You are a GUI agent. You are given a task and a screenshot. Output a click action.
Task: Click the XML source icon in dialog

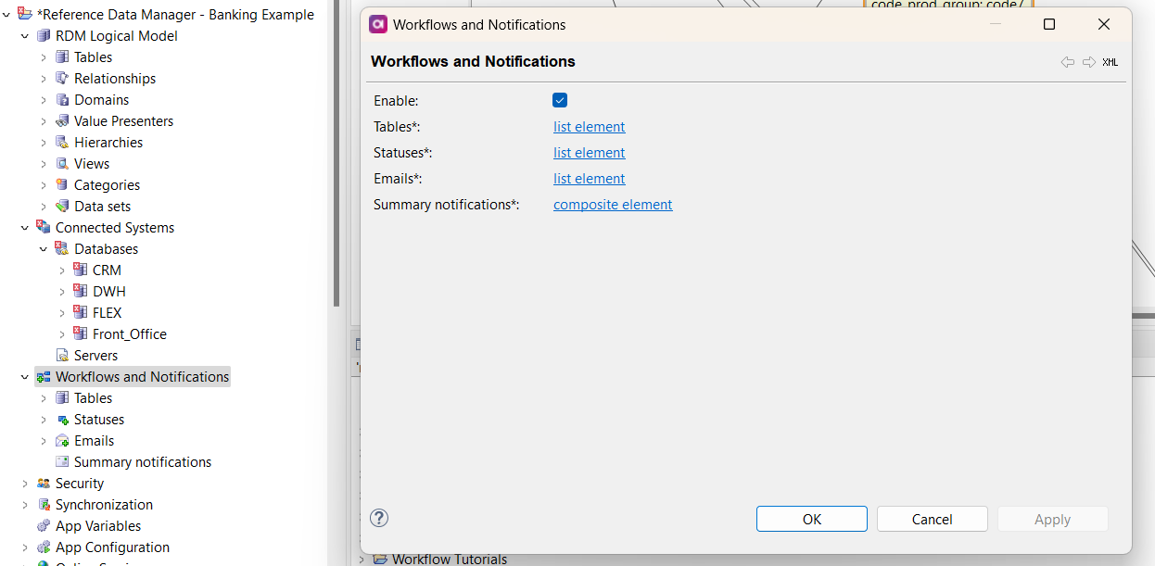coord(1111,62)
